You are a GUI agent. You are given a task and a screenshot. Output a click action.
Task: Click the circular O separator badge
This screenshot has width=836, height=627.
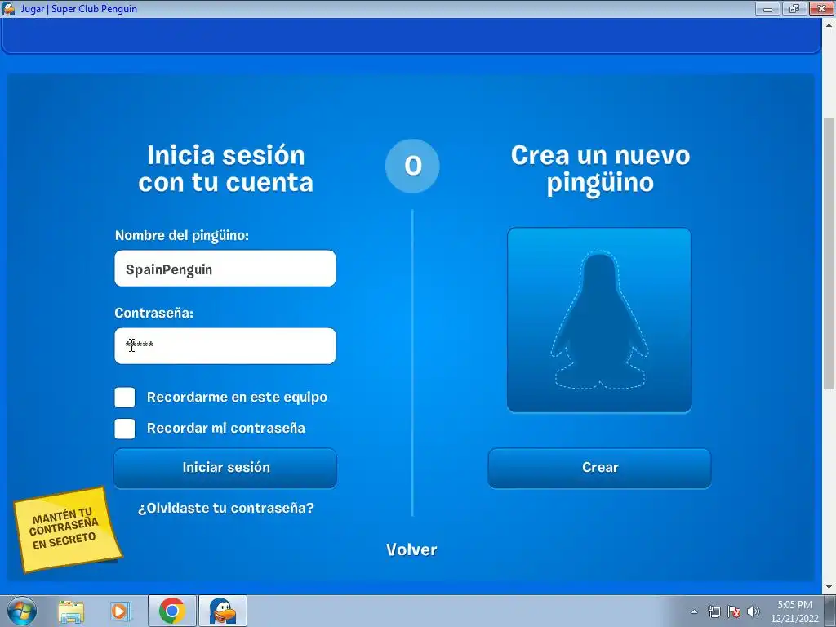click(x=412, y=166)
